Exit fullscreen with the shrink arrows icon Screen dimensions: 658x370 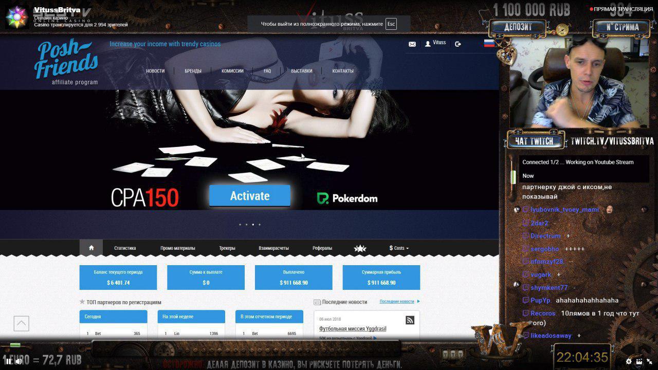pos(649,361)
